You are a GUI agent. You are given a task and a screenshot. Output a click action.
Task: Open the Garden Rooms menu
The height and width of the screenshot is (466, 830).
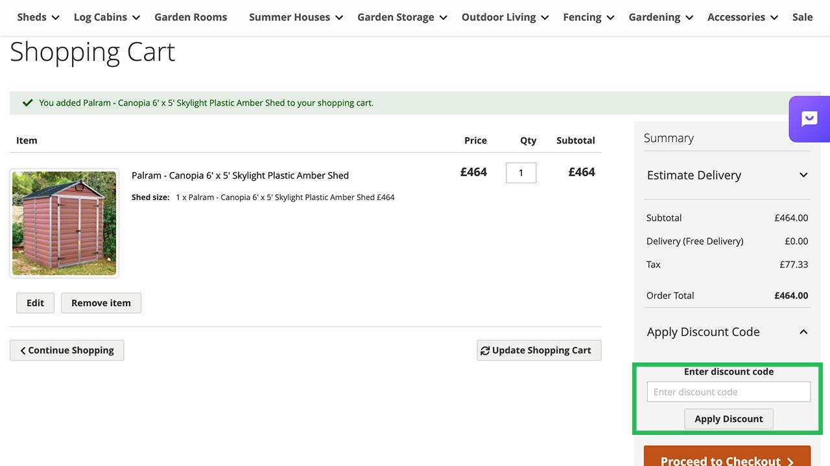click(x=191, y=17)
